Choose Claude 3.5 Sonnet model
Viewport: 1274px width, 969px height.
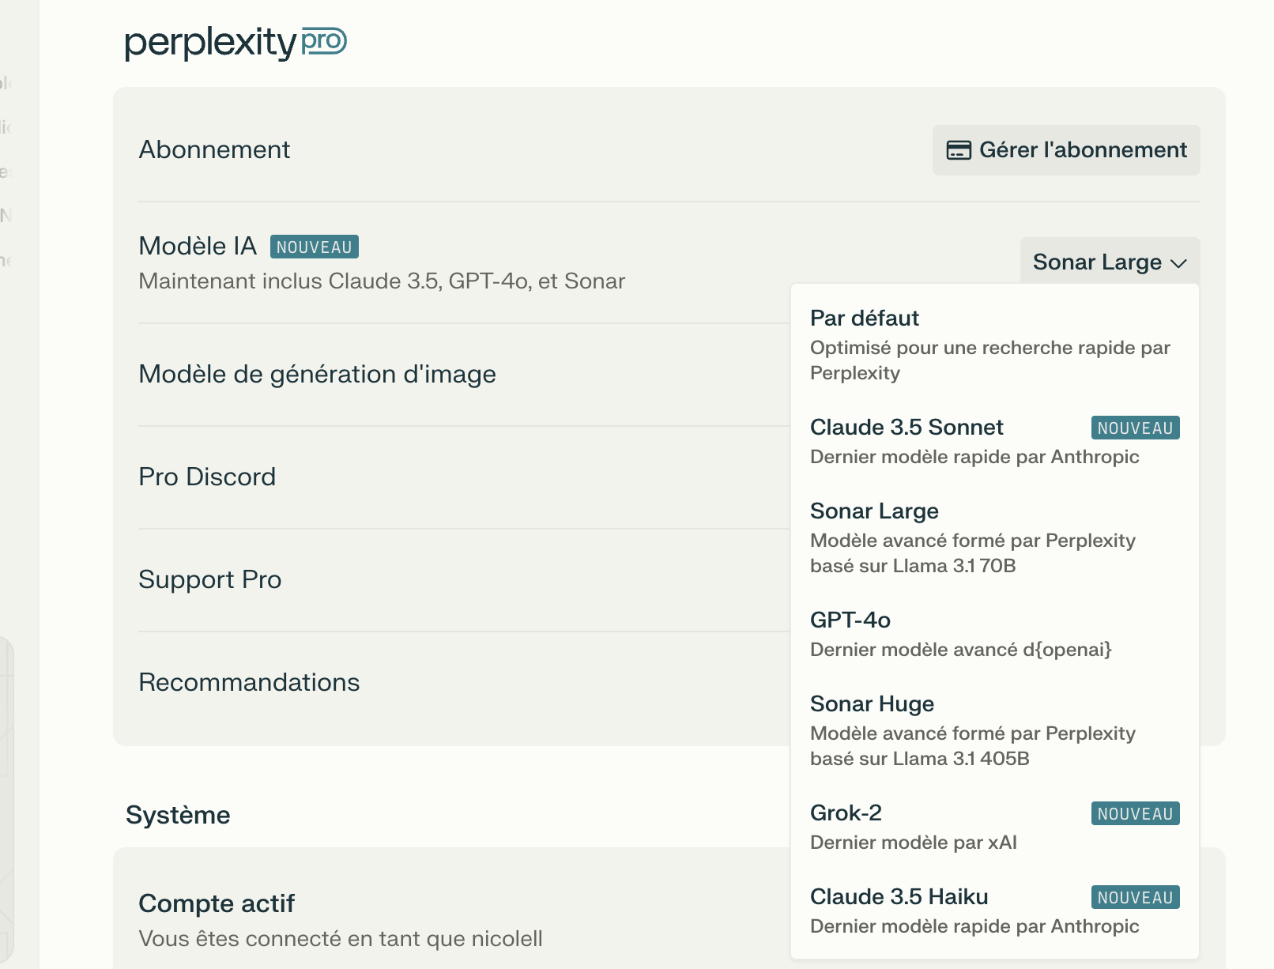pos(994,441)
